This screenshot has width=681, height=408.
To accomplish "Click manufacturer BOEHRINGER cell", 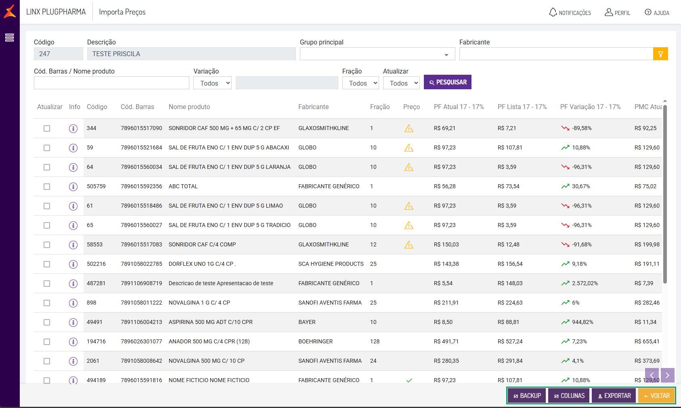I will coord(316,341).
